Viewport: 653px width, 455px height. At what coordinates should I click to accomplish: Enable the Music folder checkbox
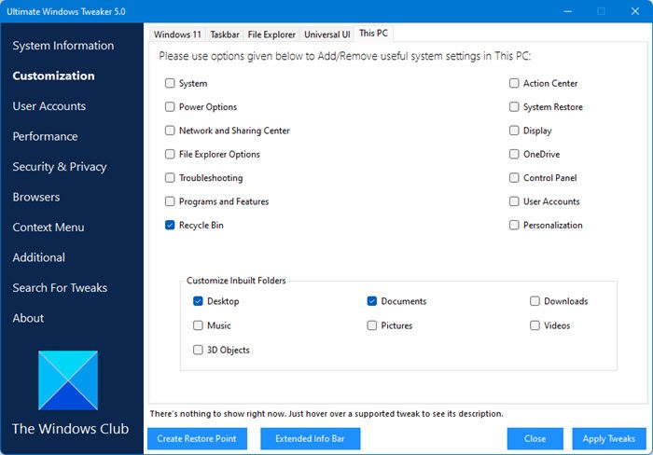[198, 325]
